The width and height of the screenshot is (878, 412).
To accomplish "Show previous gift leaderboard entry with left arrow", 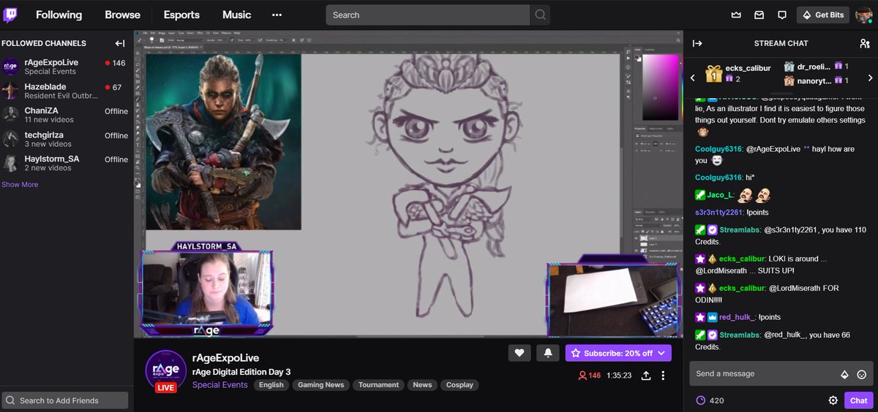I will pos(693,77).
